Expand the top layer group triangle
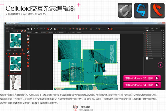The image size is (166, 111). (x=145, y=31)
